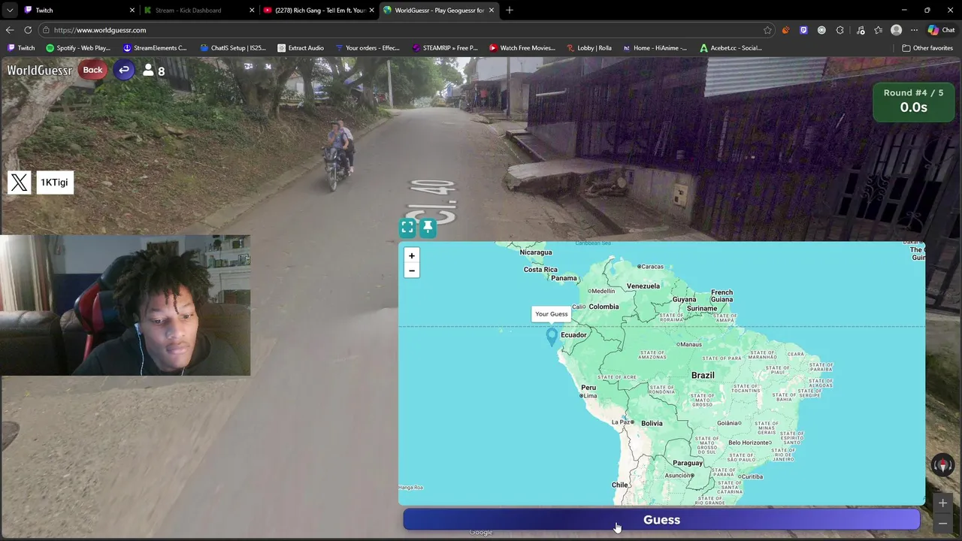Screen dimensions: 962x541
Task: Click the Back button in WorldGuessr
Action: point(92,70)
